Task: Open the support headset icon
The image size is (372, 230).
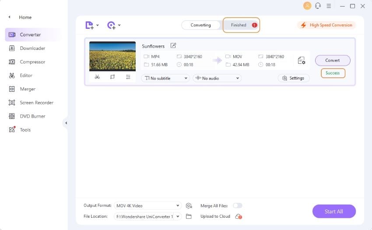Action: [318, 6]
